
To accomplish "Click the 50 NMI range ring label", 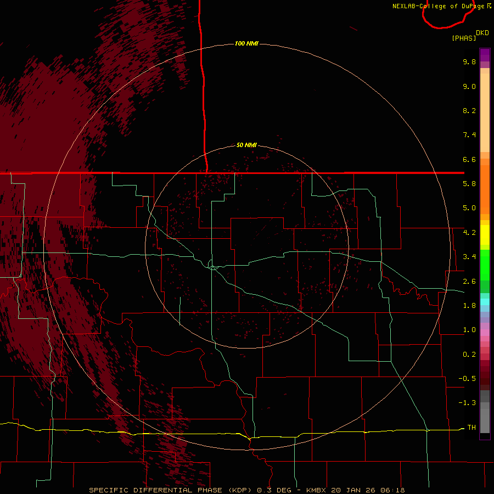I will click(x=246, y=145).
